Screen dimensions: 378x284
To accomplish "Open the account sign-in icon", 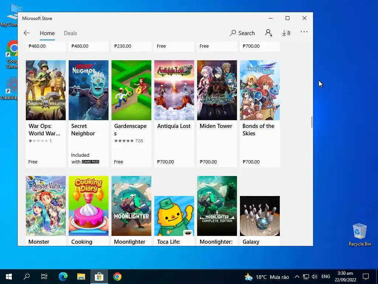I will (269, 33).
